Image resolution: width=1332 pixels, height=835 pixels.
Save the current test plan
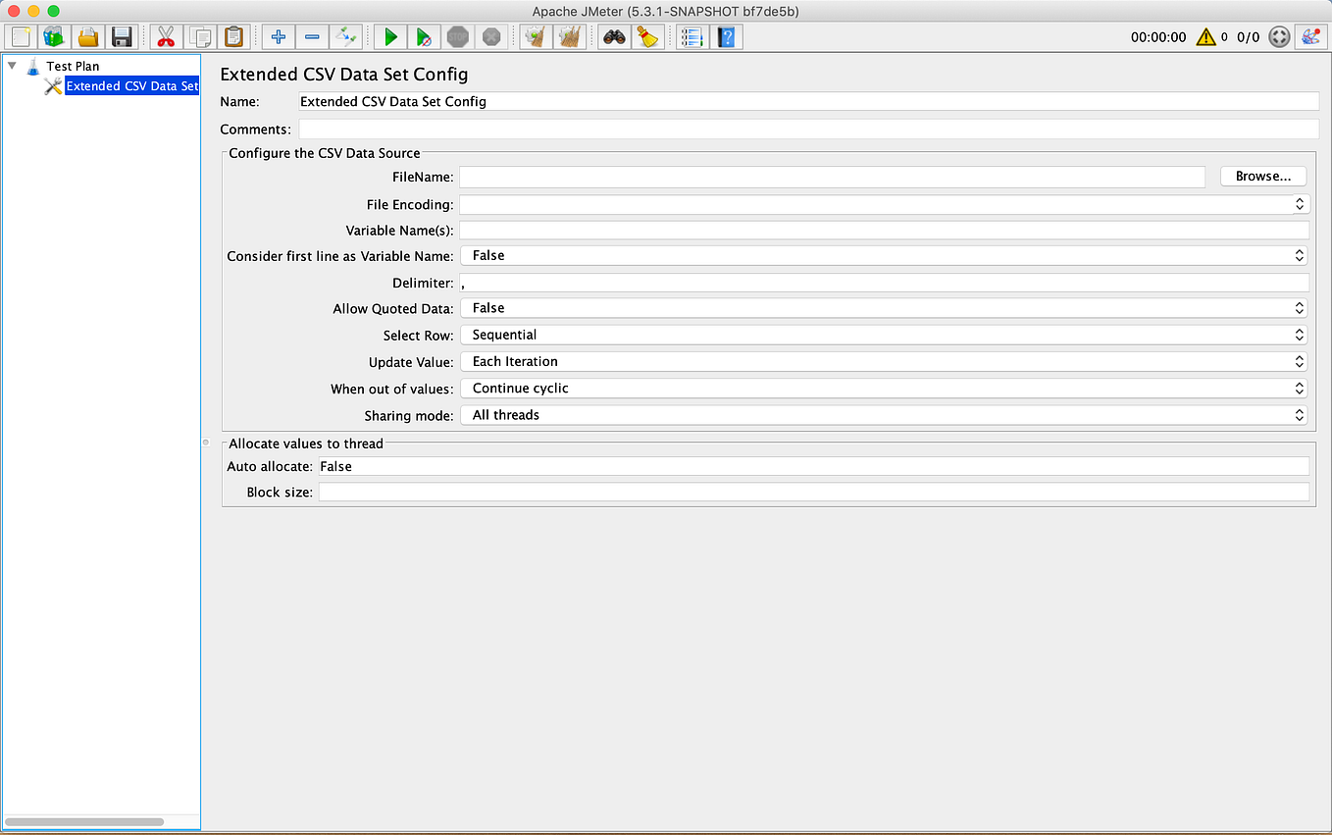(x=122, y=36)
